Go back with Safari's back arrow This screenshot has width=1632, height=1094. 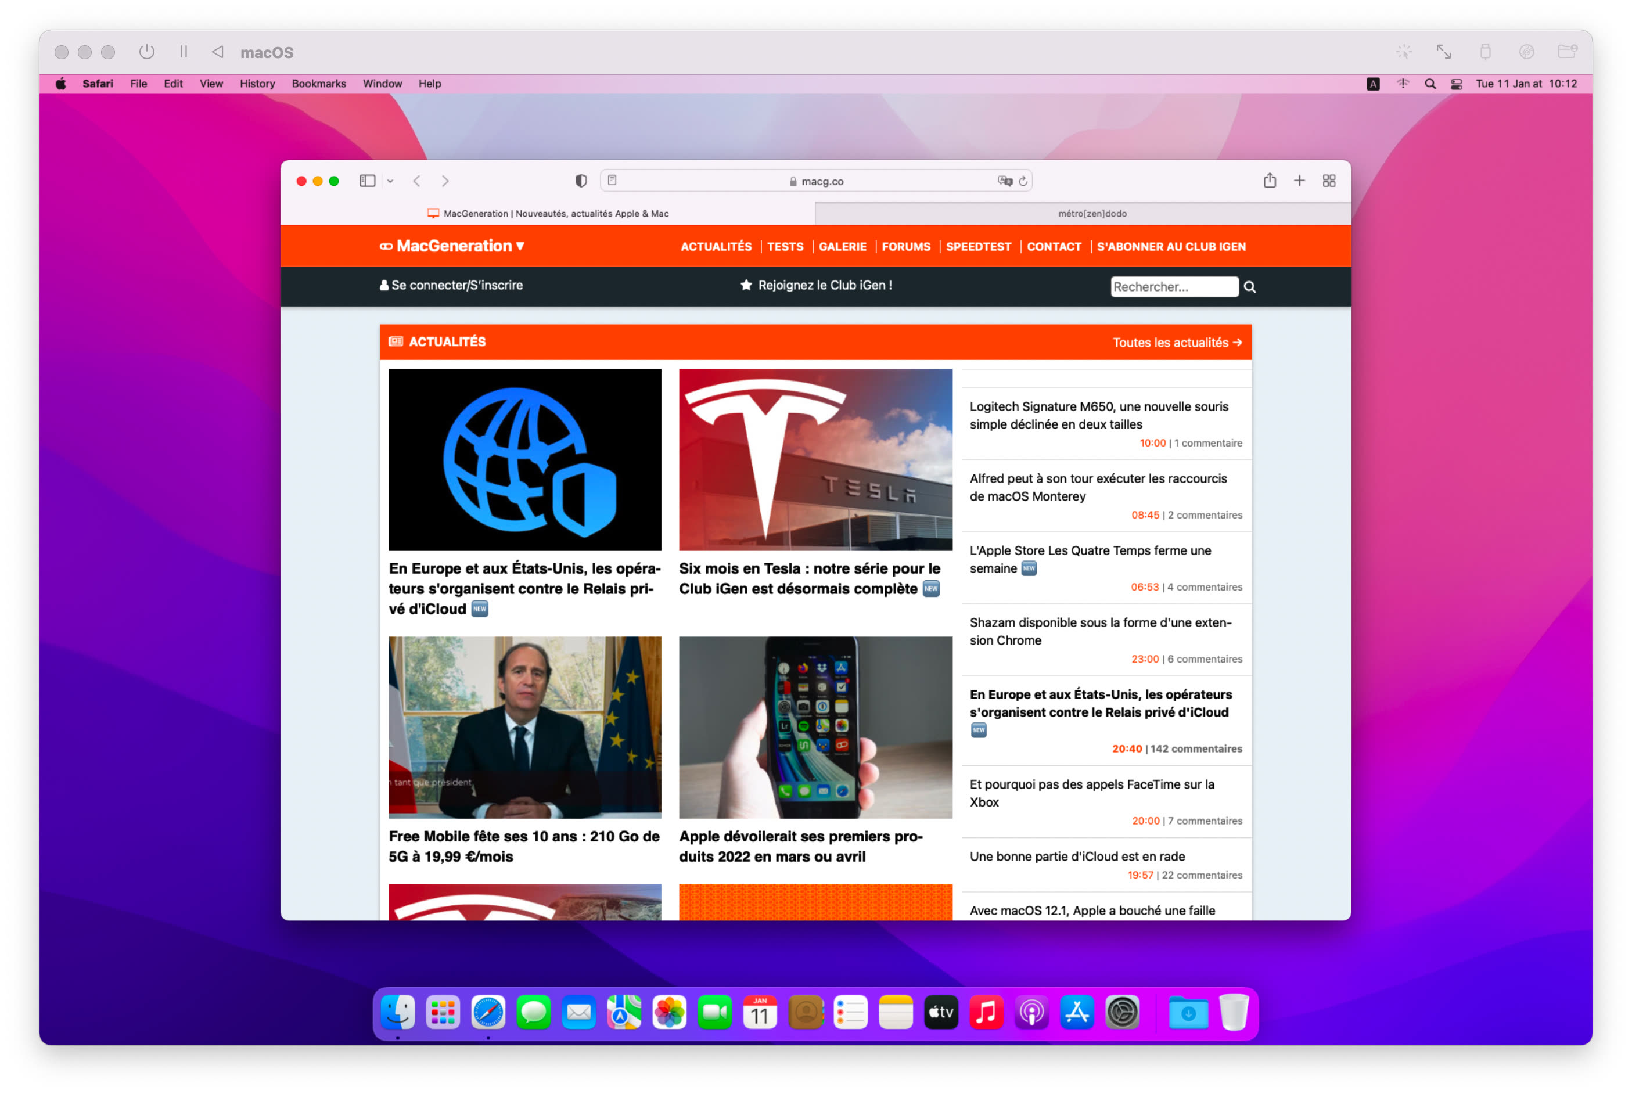(x=417, y=181)
